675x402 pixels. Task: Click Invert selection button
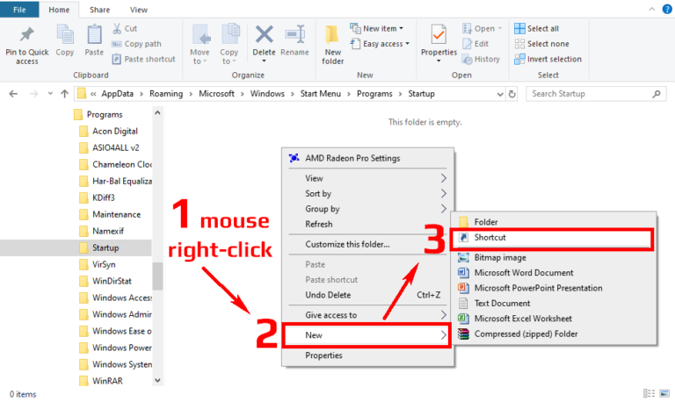tap(553, 59)
